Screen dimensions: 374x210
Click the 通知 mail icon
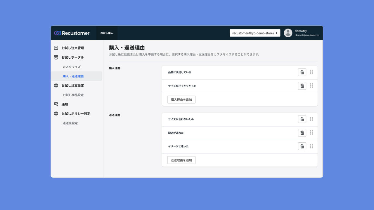[56, 104]
